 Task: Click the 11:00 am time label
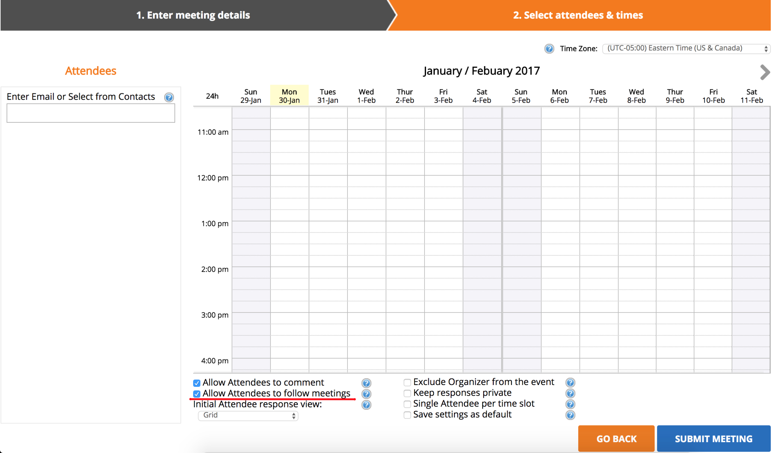[213, 132]
